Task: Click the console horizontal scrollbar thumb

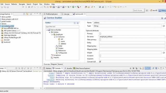Action: [x=86, y=88]
